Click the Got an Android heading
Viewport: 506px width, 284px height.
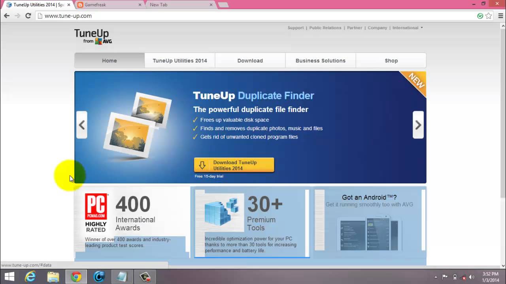click(x=369, y=197)
